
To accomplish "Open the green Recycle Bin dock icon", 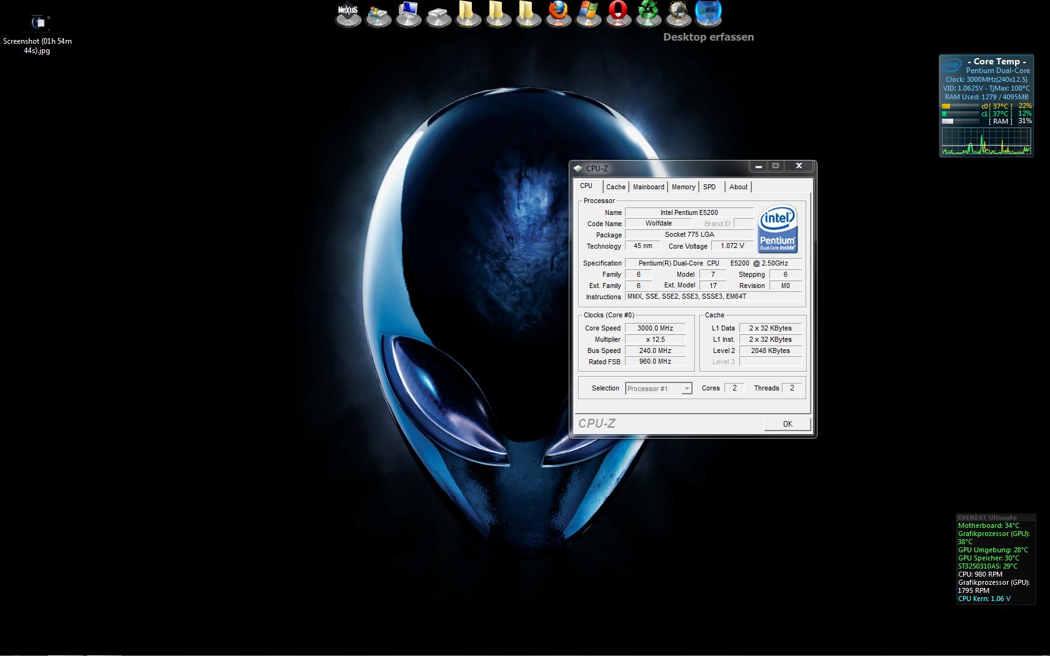I will coord(648,12).
